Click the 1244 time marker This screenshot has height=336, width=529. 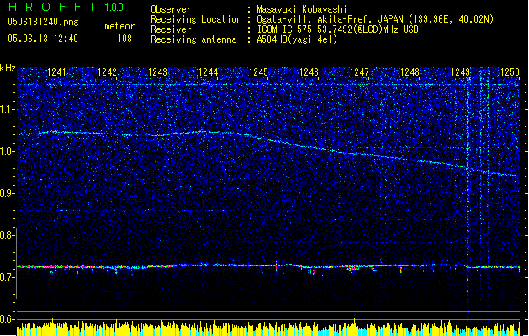click(209, 72)
